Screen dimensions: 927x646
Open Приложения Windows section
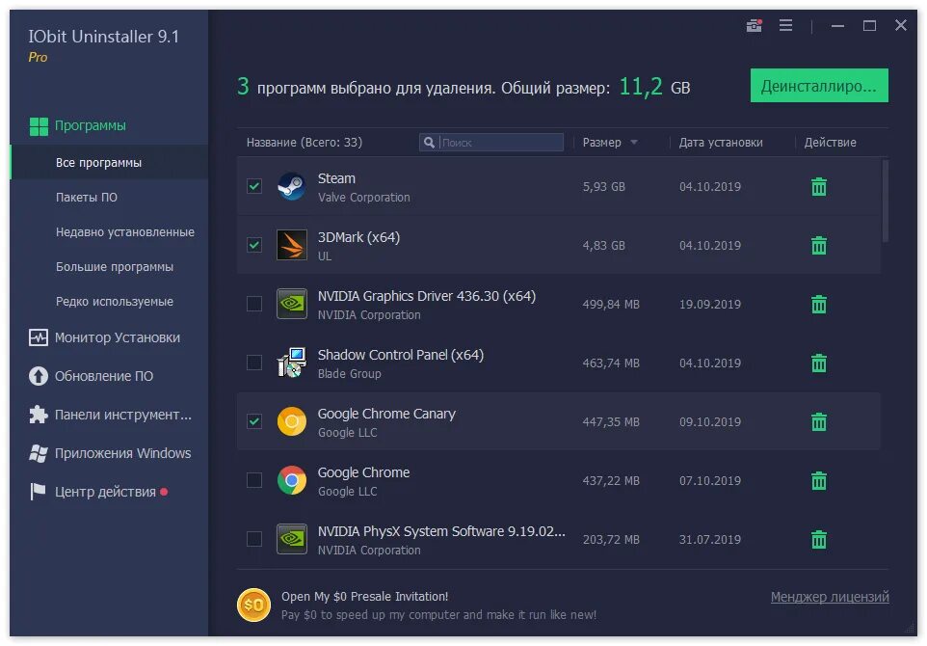(122, 453)
